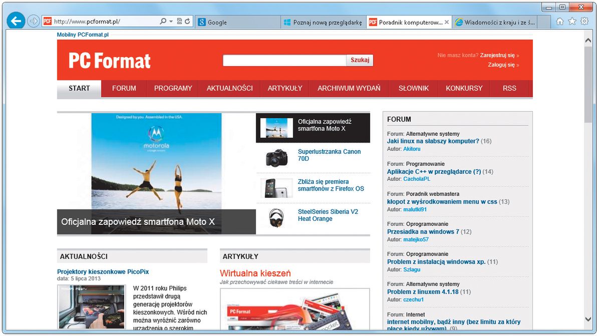599x336 pixels.
Task: Open Favorites star icon
Action: [572, 22]
